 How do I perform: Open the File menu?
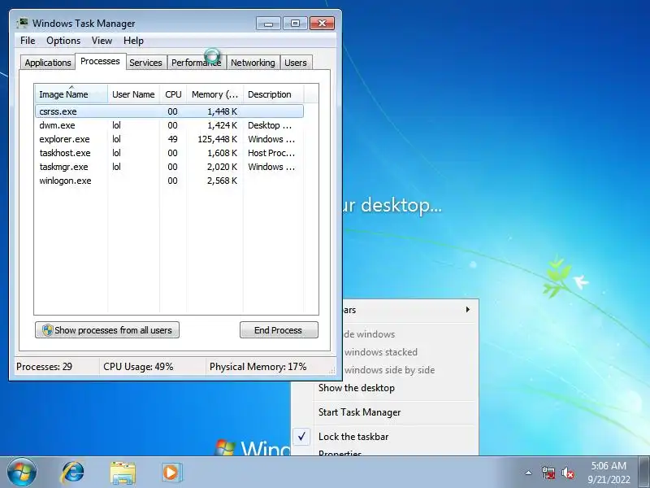pyautogui.click(x=28, y=41)
